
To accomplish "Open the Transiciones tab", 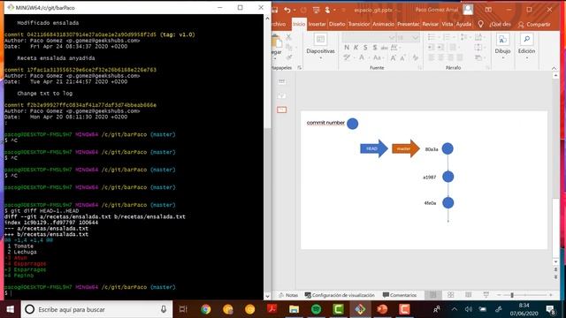I will click(x=359, y=24).
